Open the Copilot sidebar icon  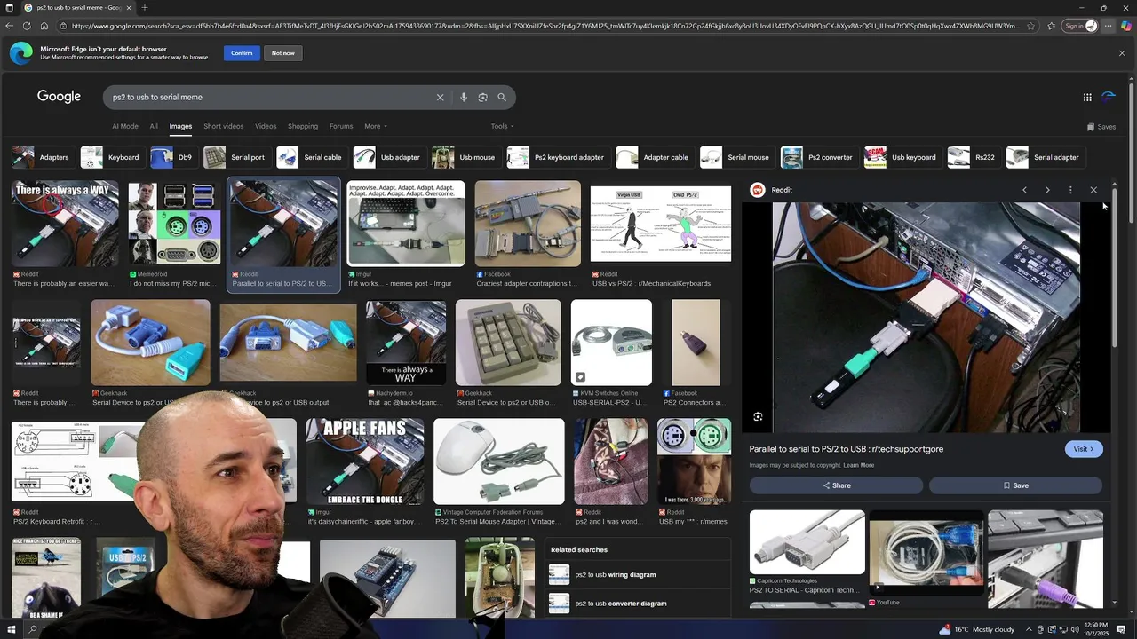click(x=1126, y=26)
